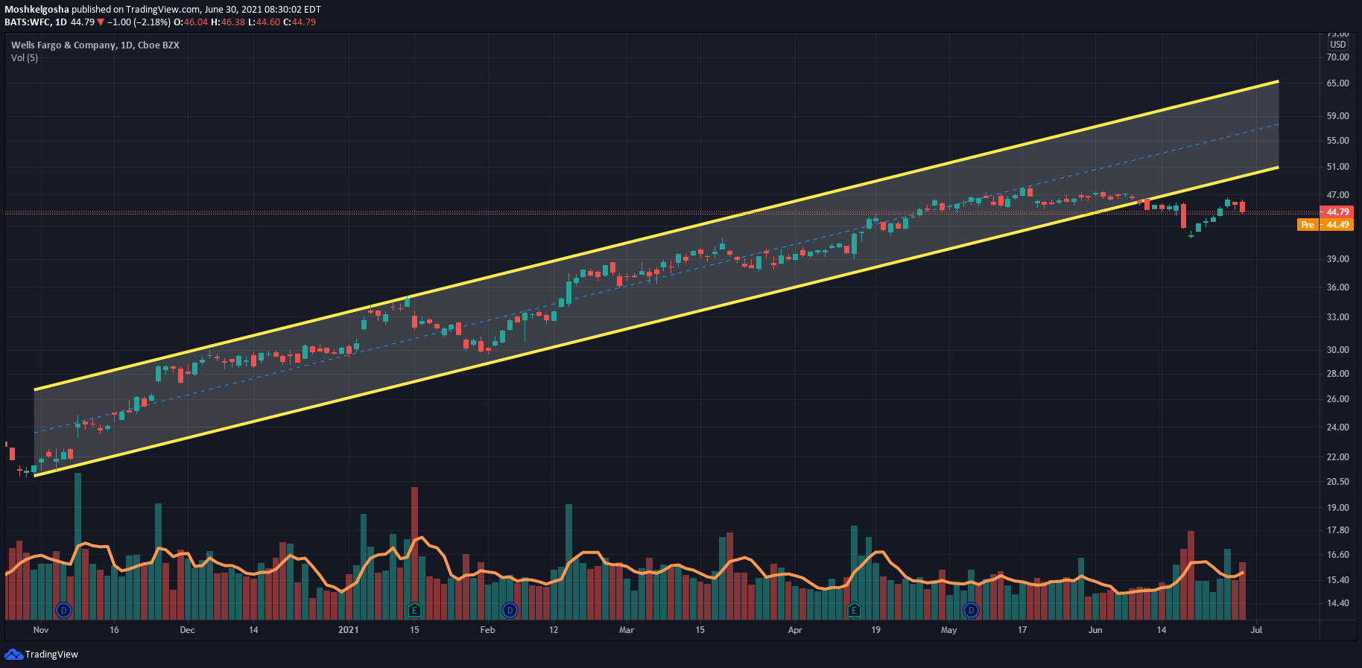Click the Mar date label
1362x668 pixels.
(627, 630)
